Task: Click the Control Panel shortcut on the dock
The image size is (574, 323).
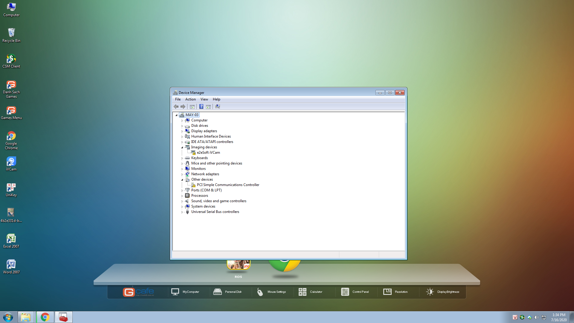Action: (355, 292)
